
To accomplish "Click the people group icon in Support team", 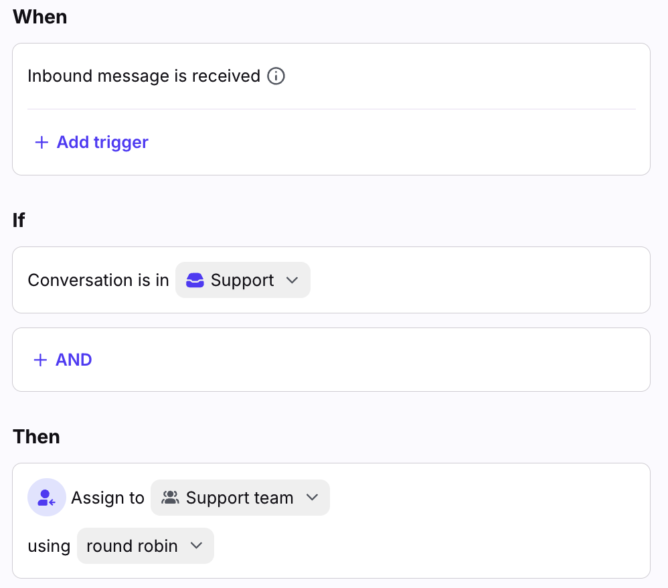I will (x=171, y=498).
